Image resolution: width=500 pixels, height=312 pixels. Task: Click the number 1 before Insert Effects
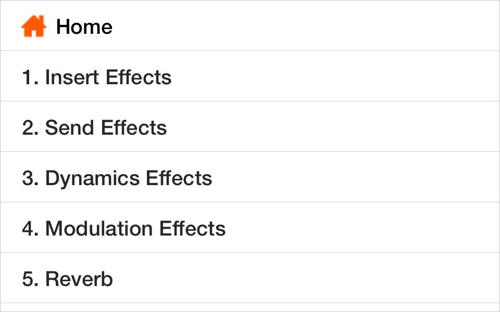(27, 77)
